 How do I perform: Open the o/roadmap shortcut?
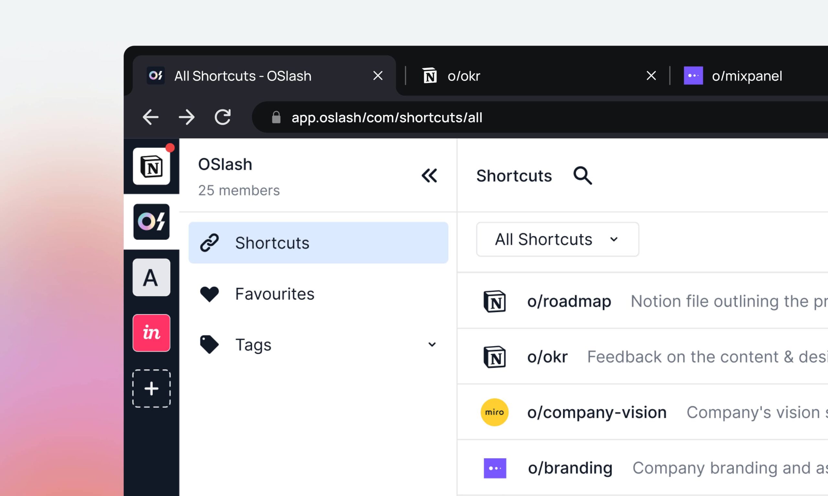pos(569,301)
